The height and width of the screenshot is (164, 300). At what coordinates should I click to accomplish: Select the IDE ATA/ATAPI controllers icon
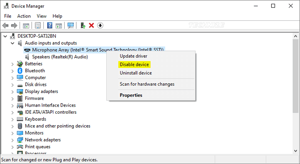point(20,112)
